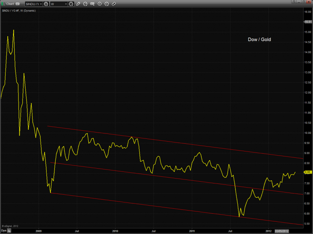Click the small icon beside Dyn

pos(10,231)
